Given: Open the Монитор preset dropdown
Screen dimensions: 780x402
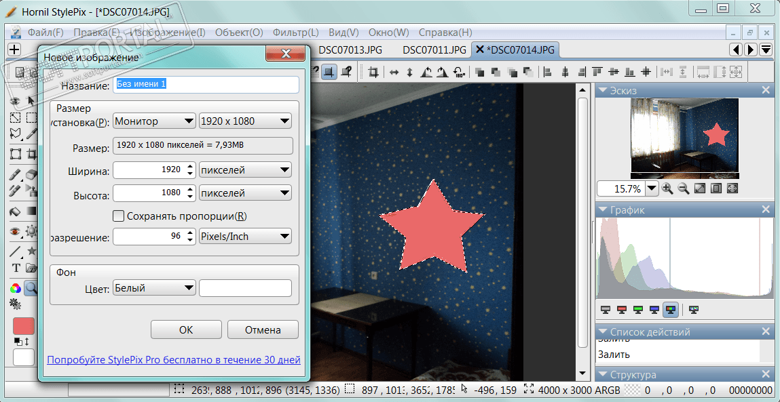Looking at the screenshot, I should (154, 121).
